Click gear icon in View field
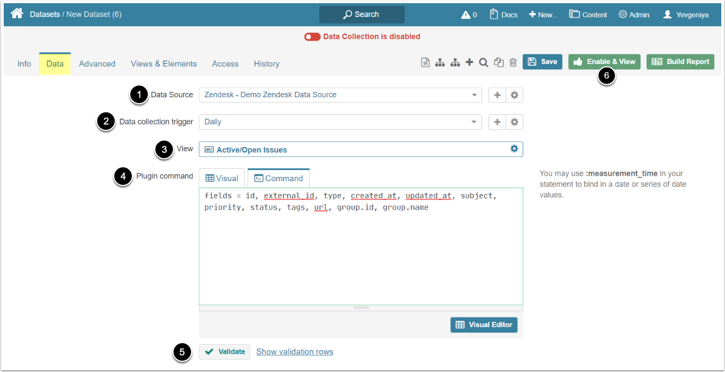 click(514, 149)
